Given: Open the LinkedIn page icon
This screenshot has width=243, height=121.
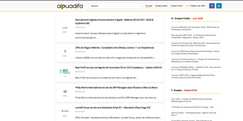Looking at the screenshot, I should pos(219,6).
